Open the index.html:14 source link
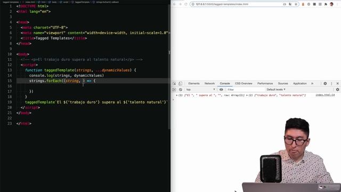Viewport: 341px width, 192px height. (325, 95)
